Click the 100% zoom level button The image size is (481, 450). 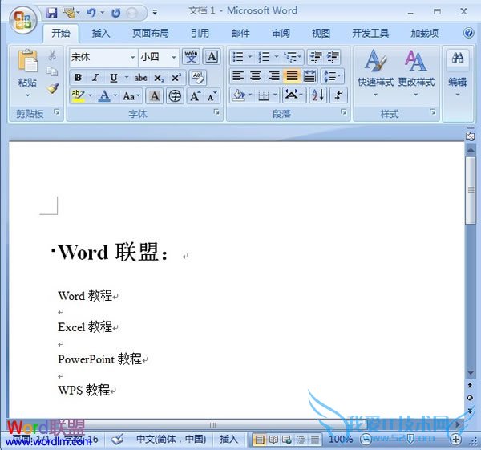tap(341, 440)
